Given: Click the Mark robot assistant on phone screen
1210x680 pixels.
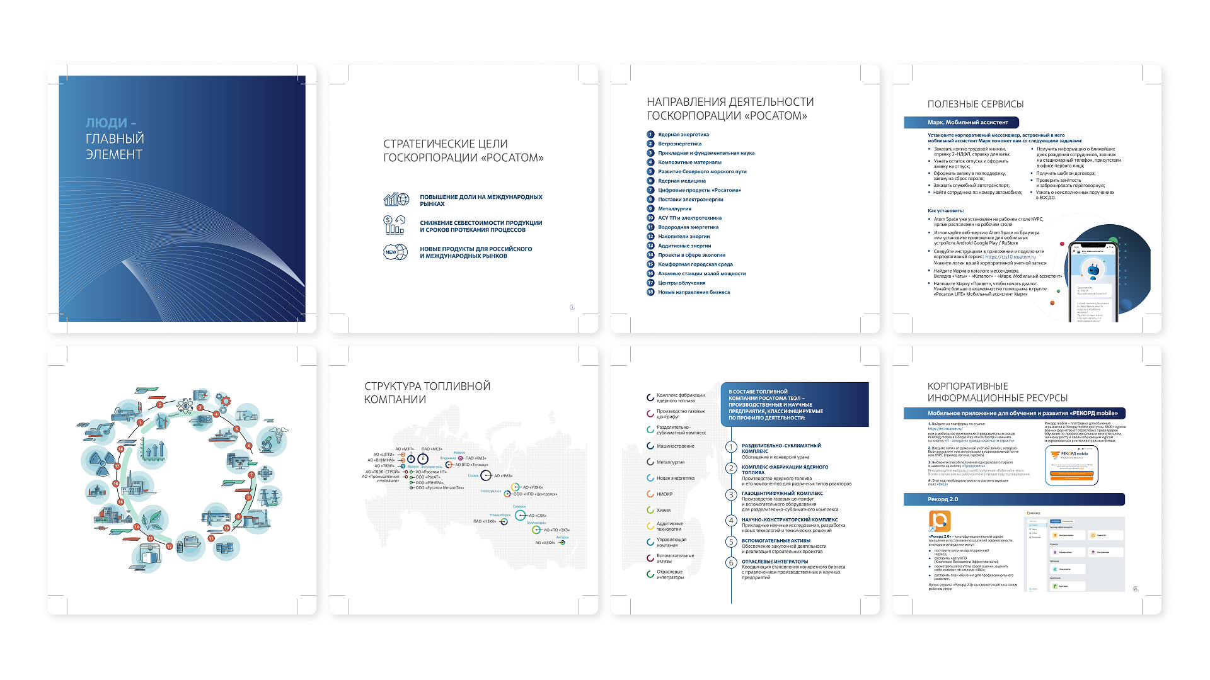Looking at the screenshot, I should [1092, 271].
